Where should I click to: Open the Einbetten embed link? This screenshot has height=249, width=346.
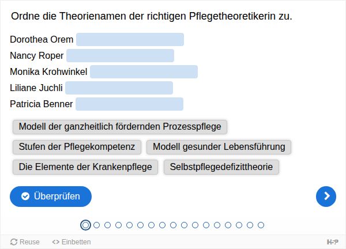click(72, 242)
